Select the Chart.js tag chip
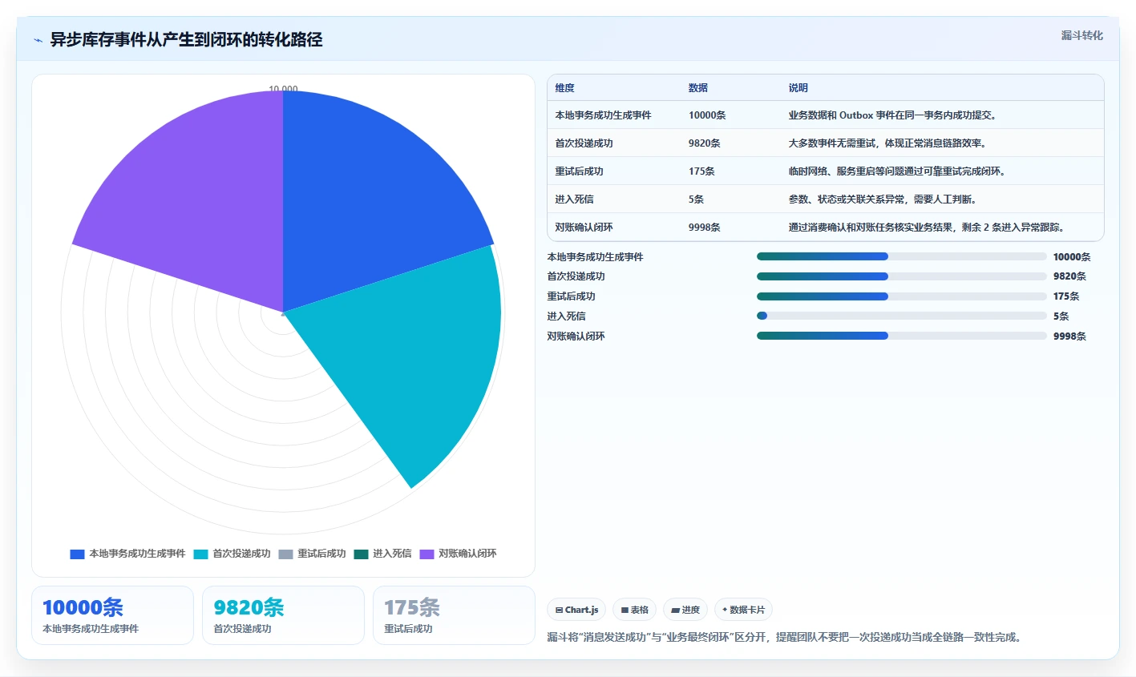 [x=576, y=610]
